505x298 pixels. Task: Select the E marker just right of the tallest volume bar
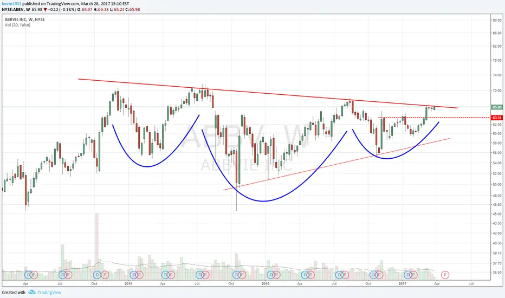[105, 275]
